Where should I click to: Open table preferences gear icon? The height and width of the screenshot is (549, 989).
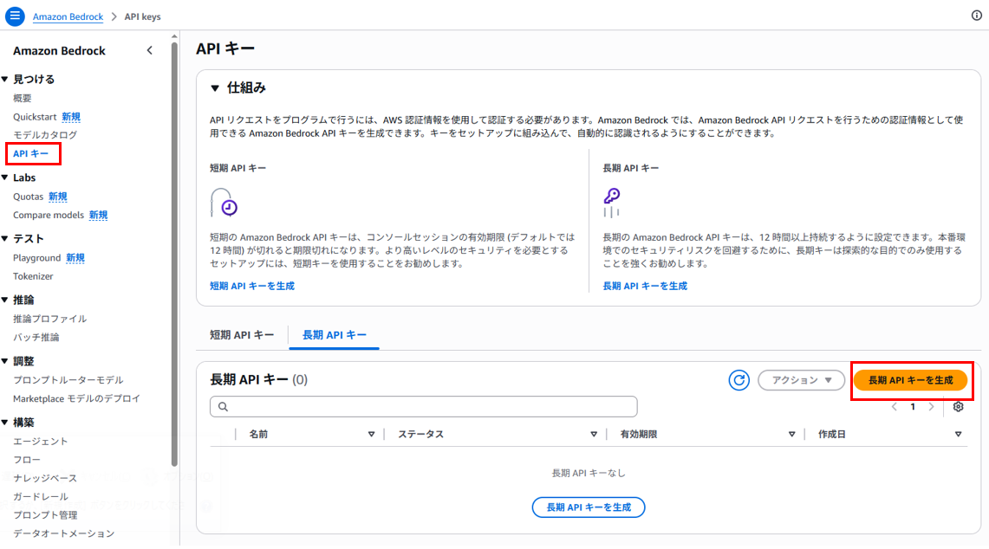(x=958, y=406)
